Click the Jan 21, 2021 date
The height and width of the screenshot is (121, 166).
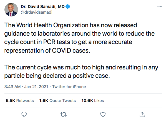point(36,87)
